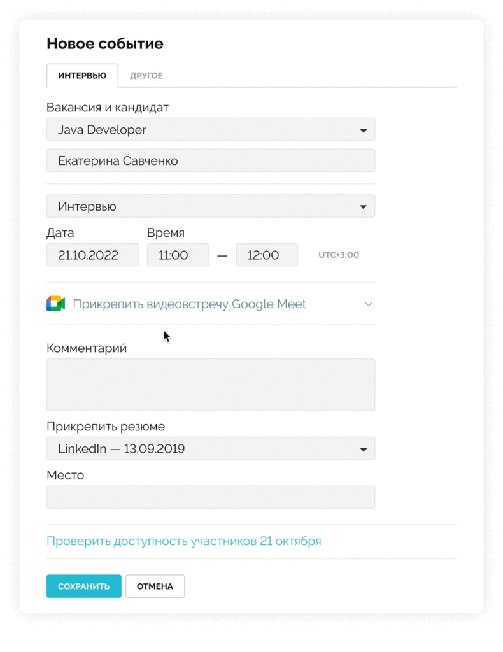Click the Комментарий text area
The height and width of the screenshot is (652, 503).
coord(210,385)
